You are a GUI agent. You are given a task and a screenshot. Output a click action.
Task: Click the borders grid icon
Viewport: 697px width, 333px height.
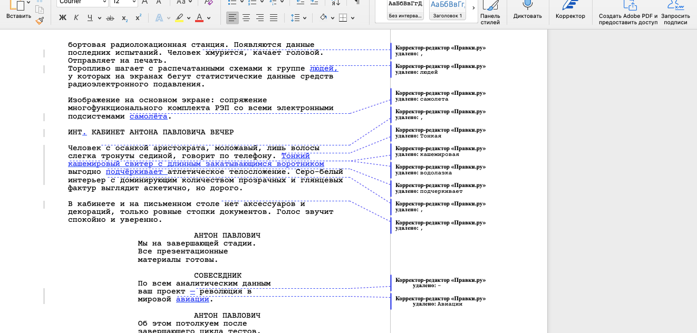coord(343,18)
